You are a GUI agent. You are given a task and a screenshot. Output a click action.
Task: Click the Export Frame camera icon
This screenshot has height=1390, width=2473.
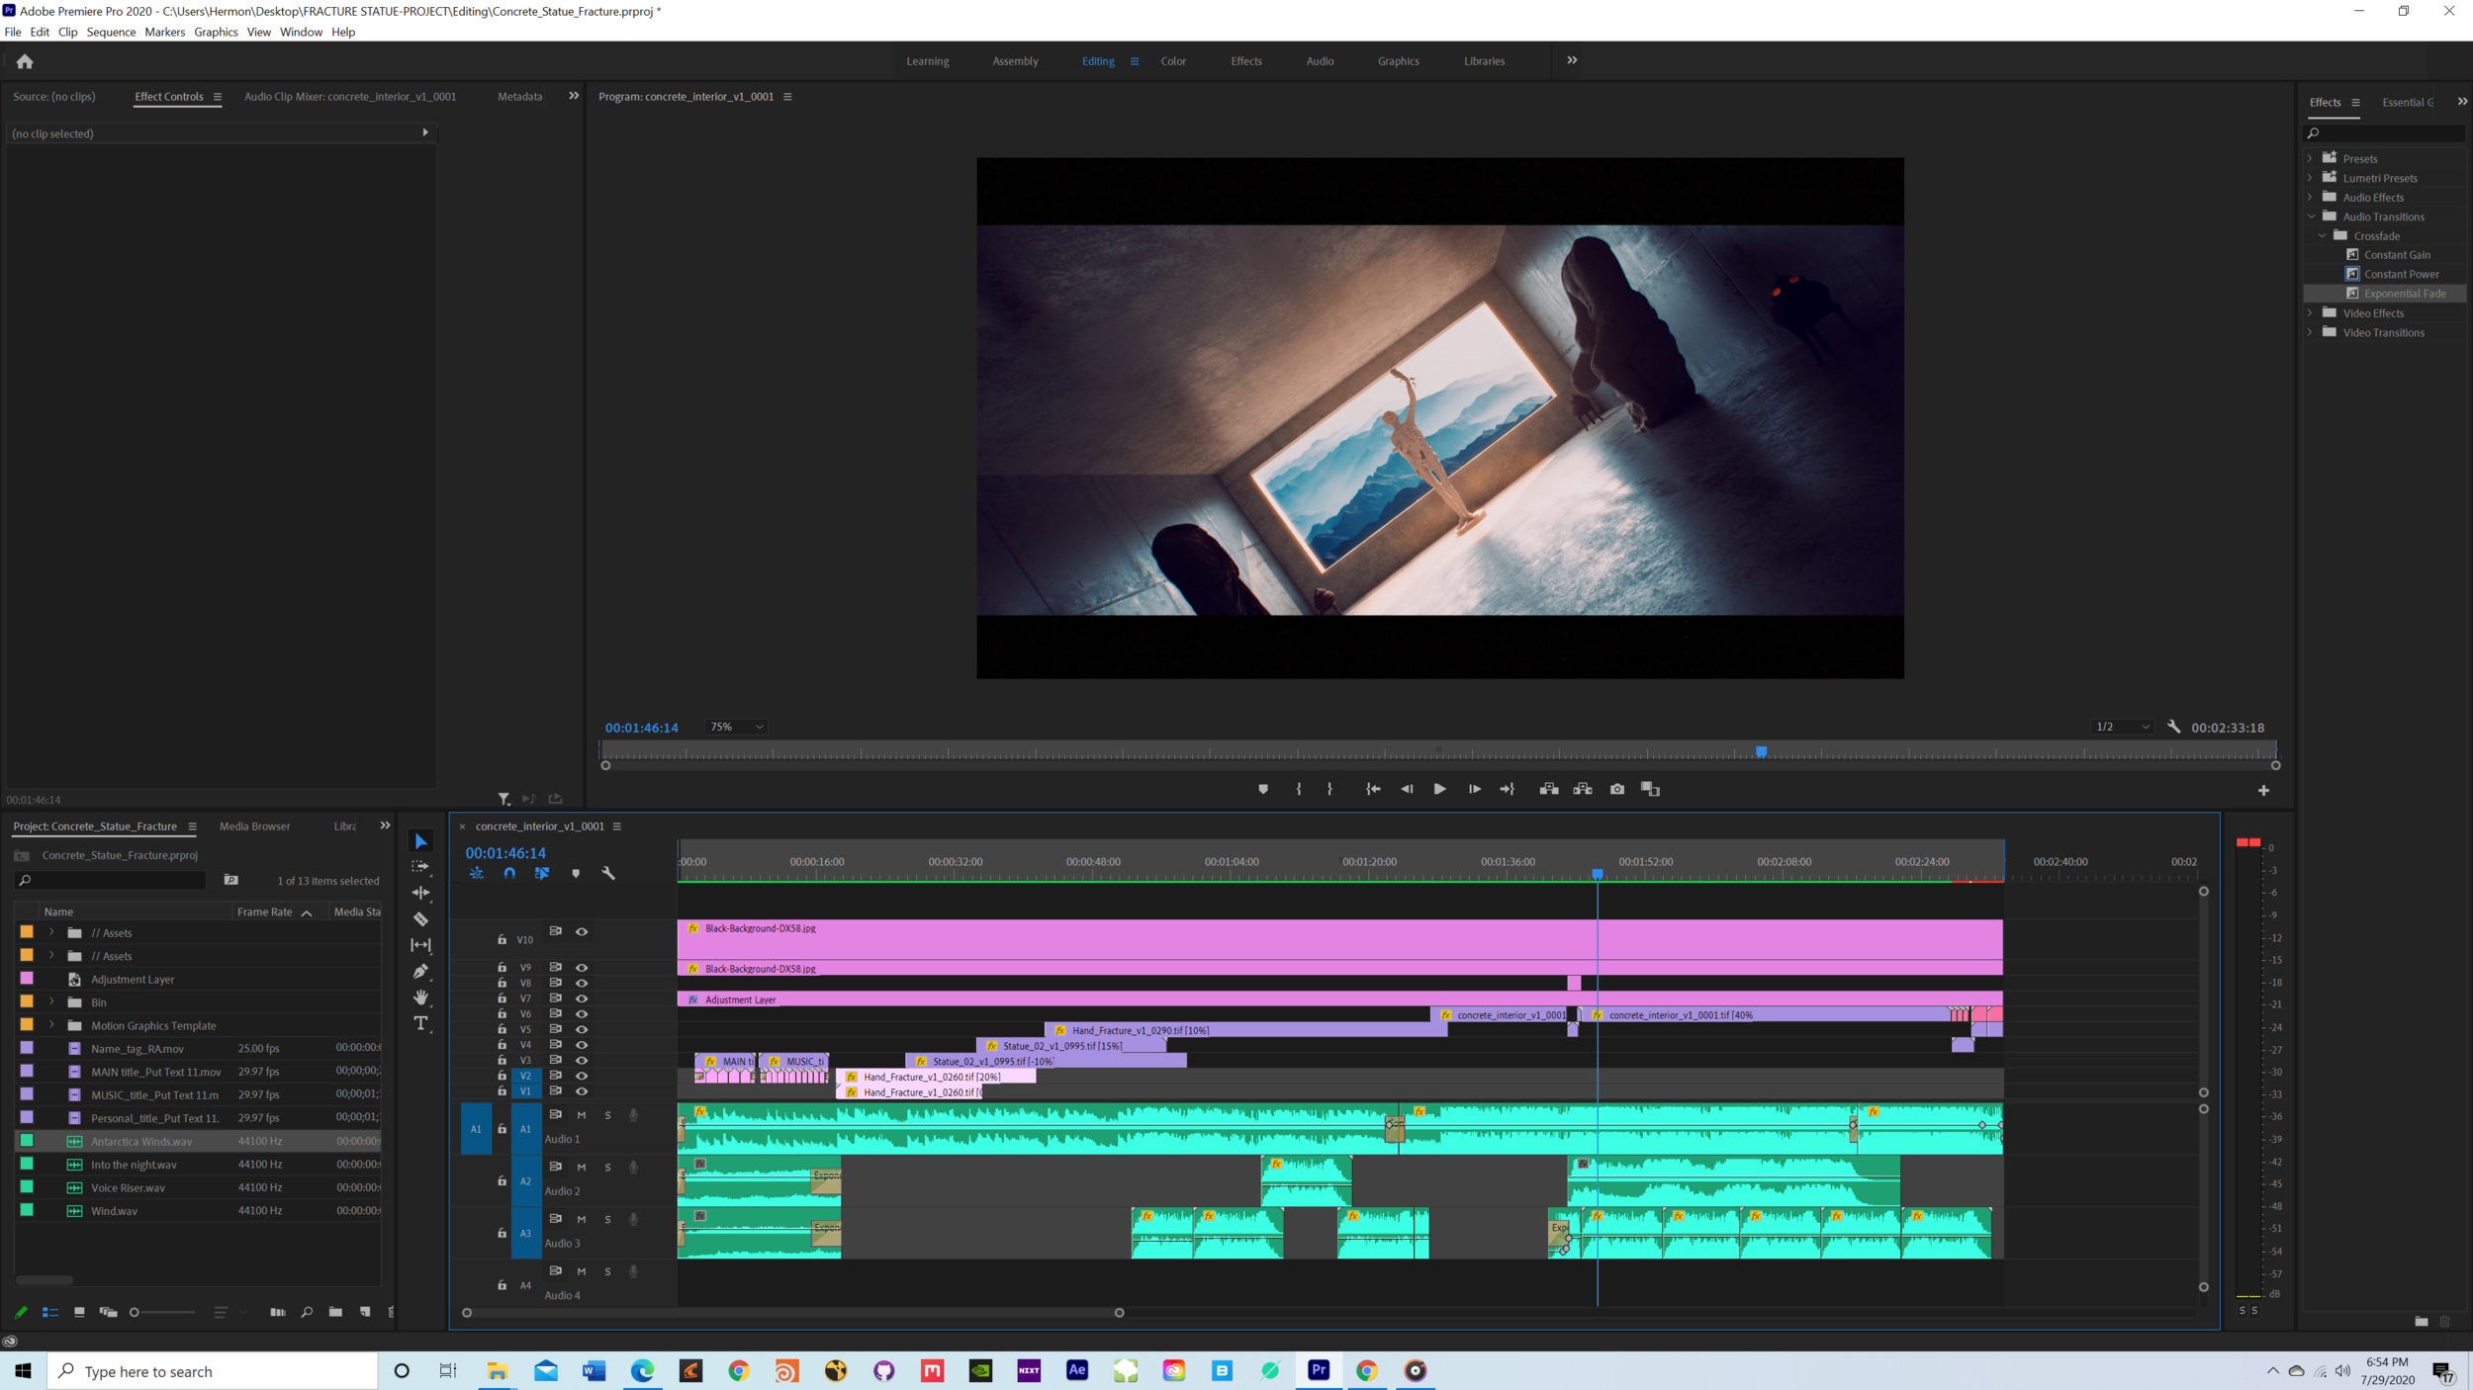coord(1616,789)
